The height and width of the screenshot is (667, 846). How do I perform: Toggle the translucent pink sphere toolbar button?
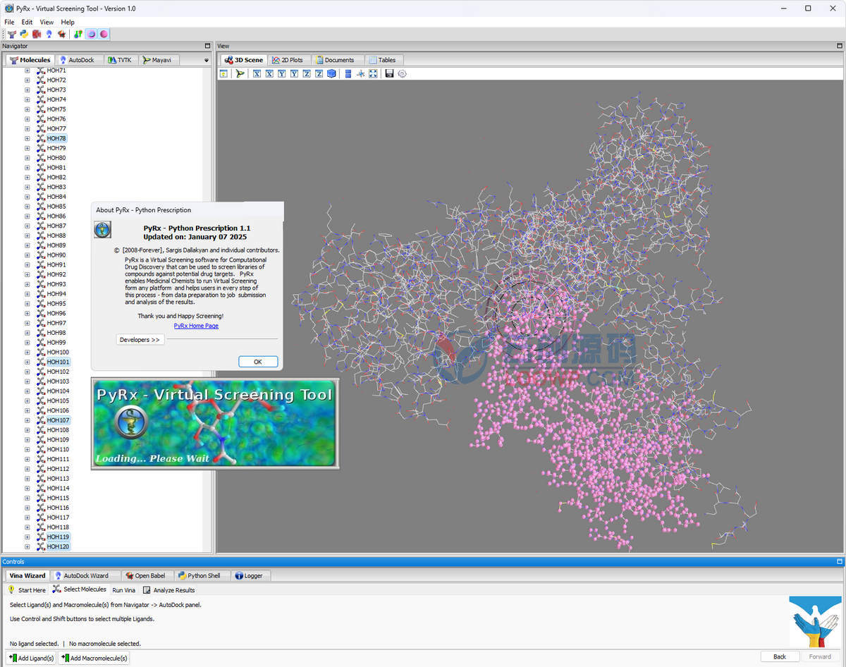click(91, 34)
